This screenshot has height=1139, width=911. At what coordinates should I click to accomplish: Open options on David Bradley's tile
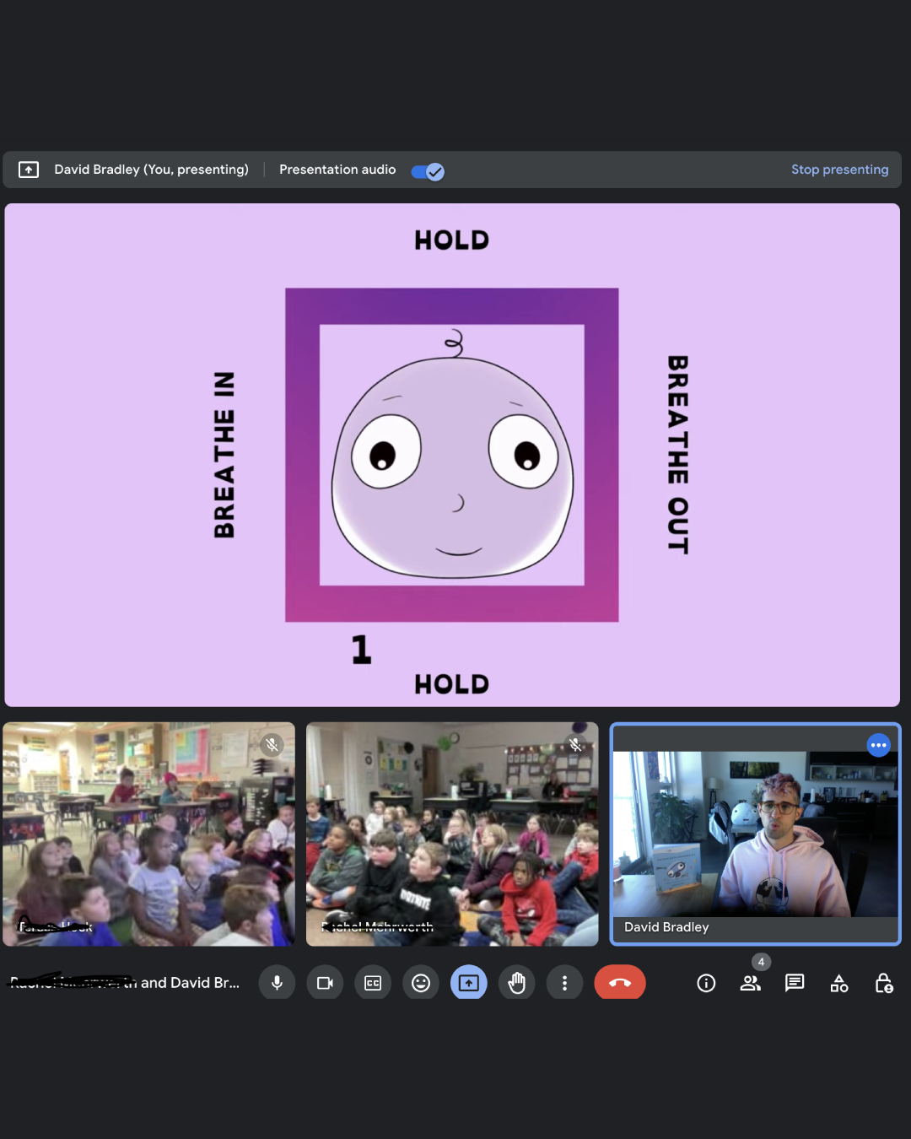(878, 745)
